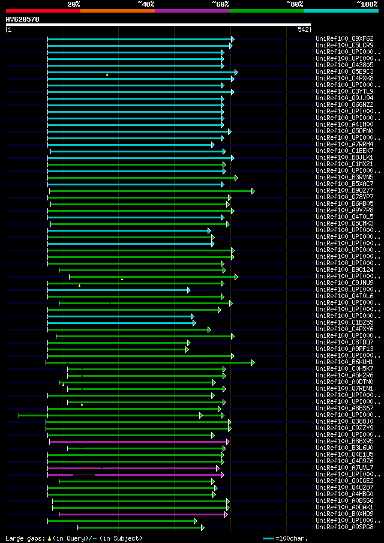Open hit UniRef100_A8BS67
384x543 pixels.
344,408
